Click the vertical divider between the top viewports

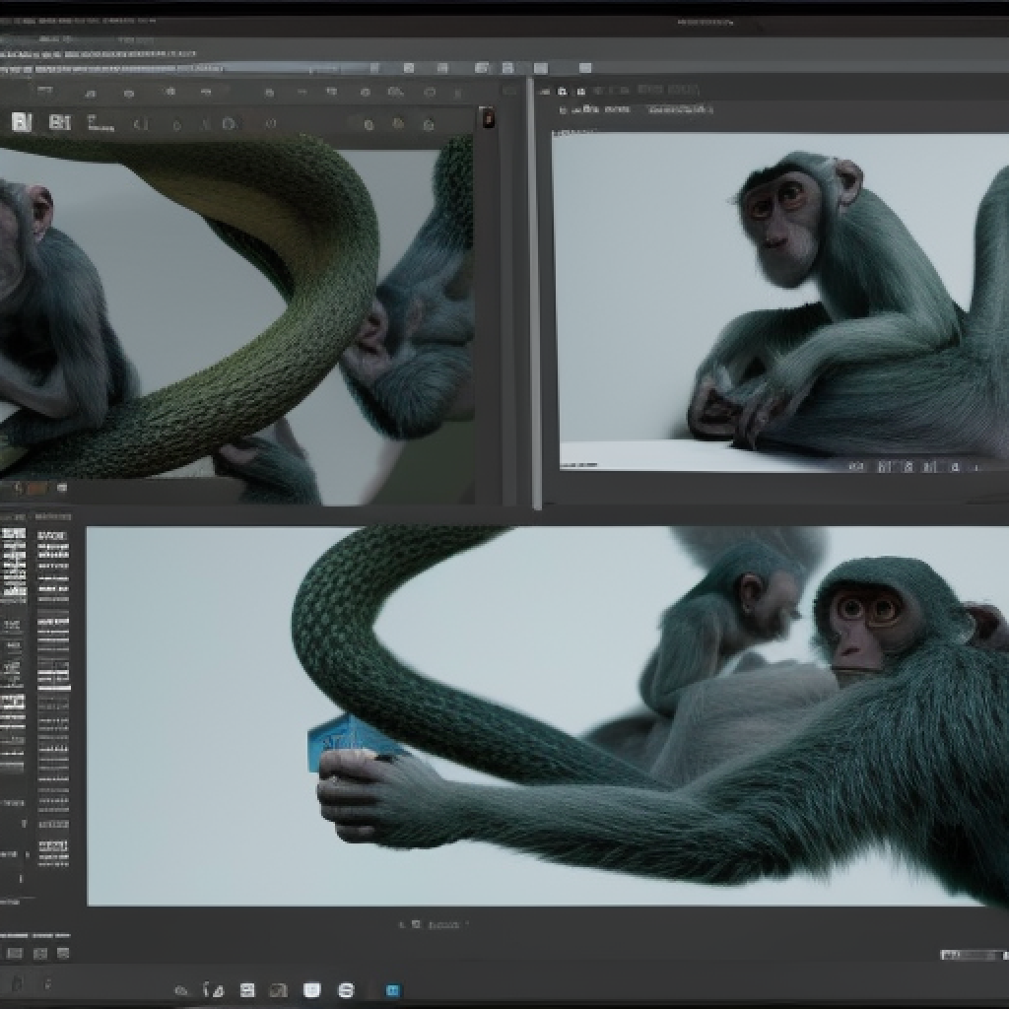pyautogui.click(x=536, y=296)
